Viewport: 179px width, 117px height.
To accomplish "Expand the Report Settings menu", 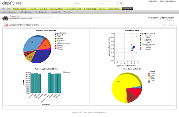I will coord(169,25).
